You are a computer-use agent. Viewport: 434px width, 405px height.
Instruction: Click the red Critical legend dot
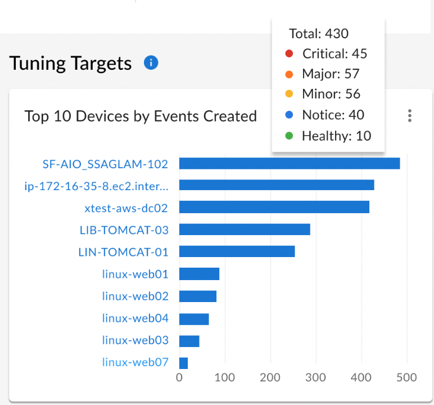[289, 53]
